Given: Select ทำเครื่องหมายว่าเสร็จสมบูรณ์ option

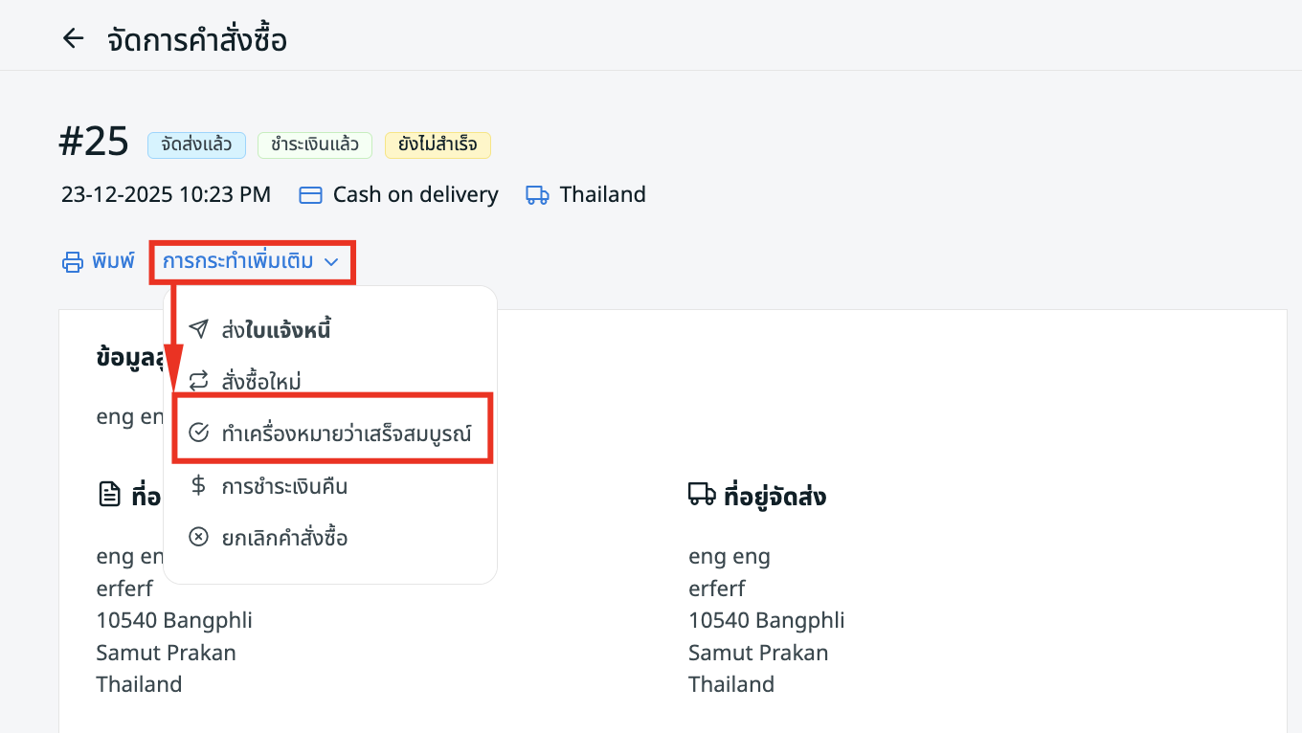Looking at the screenshot, I should (346, 433).
